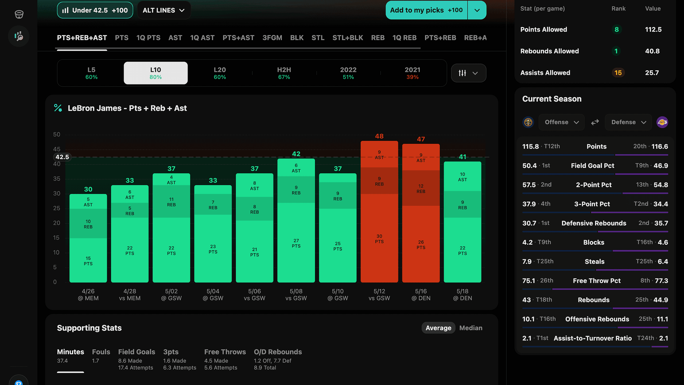This screenshot has width=684, height=385.
Task: Open the REB tab
Action: (378, 38)
